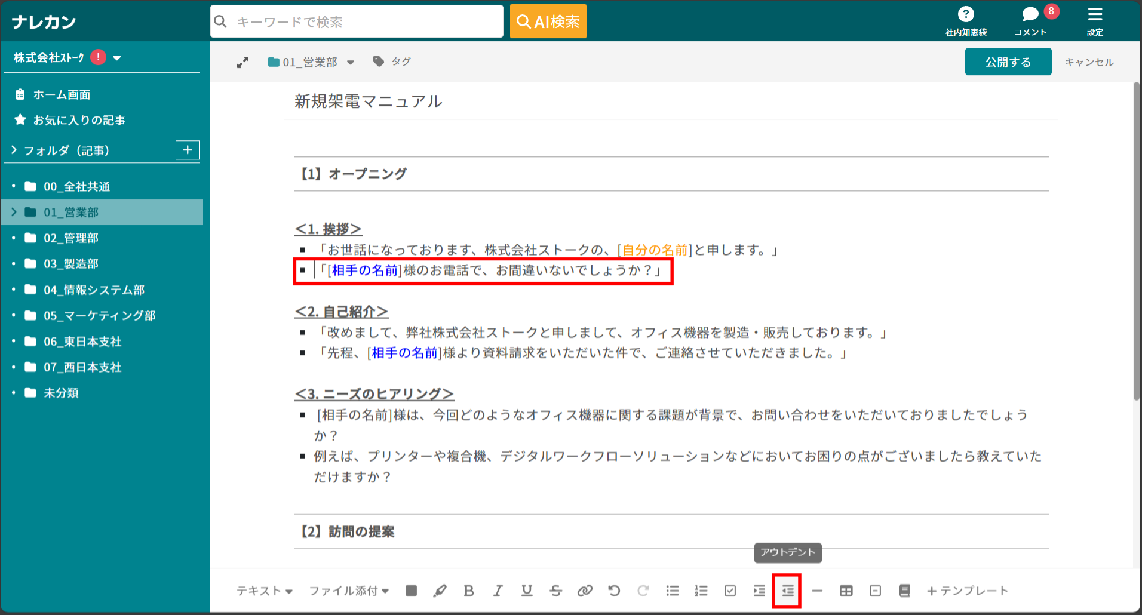Select the highlighter pen tool
Viewport: 1142px width, 615px height.
(x=440, y=591)
